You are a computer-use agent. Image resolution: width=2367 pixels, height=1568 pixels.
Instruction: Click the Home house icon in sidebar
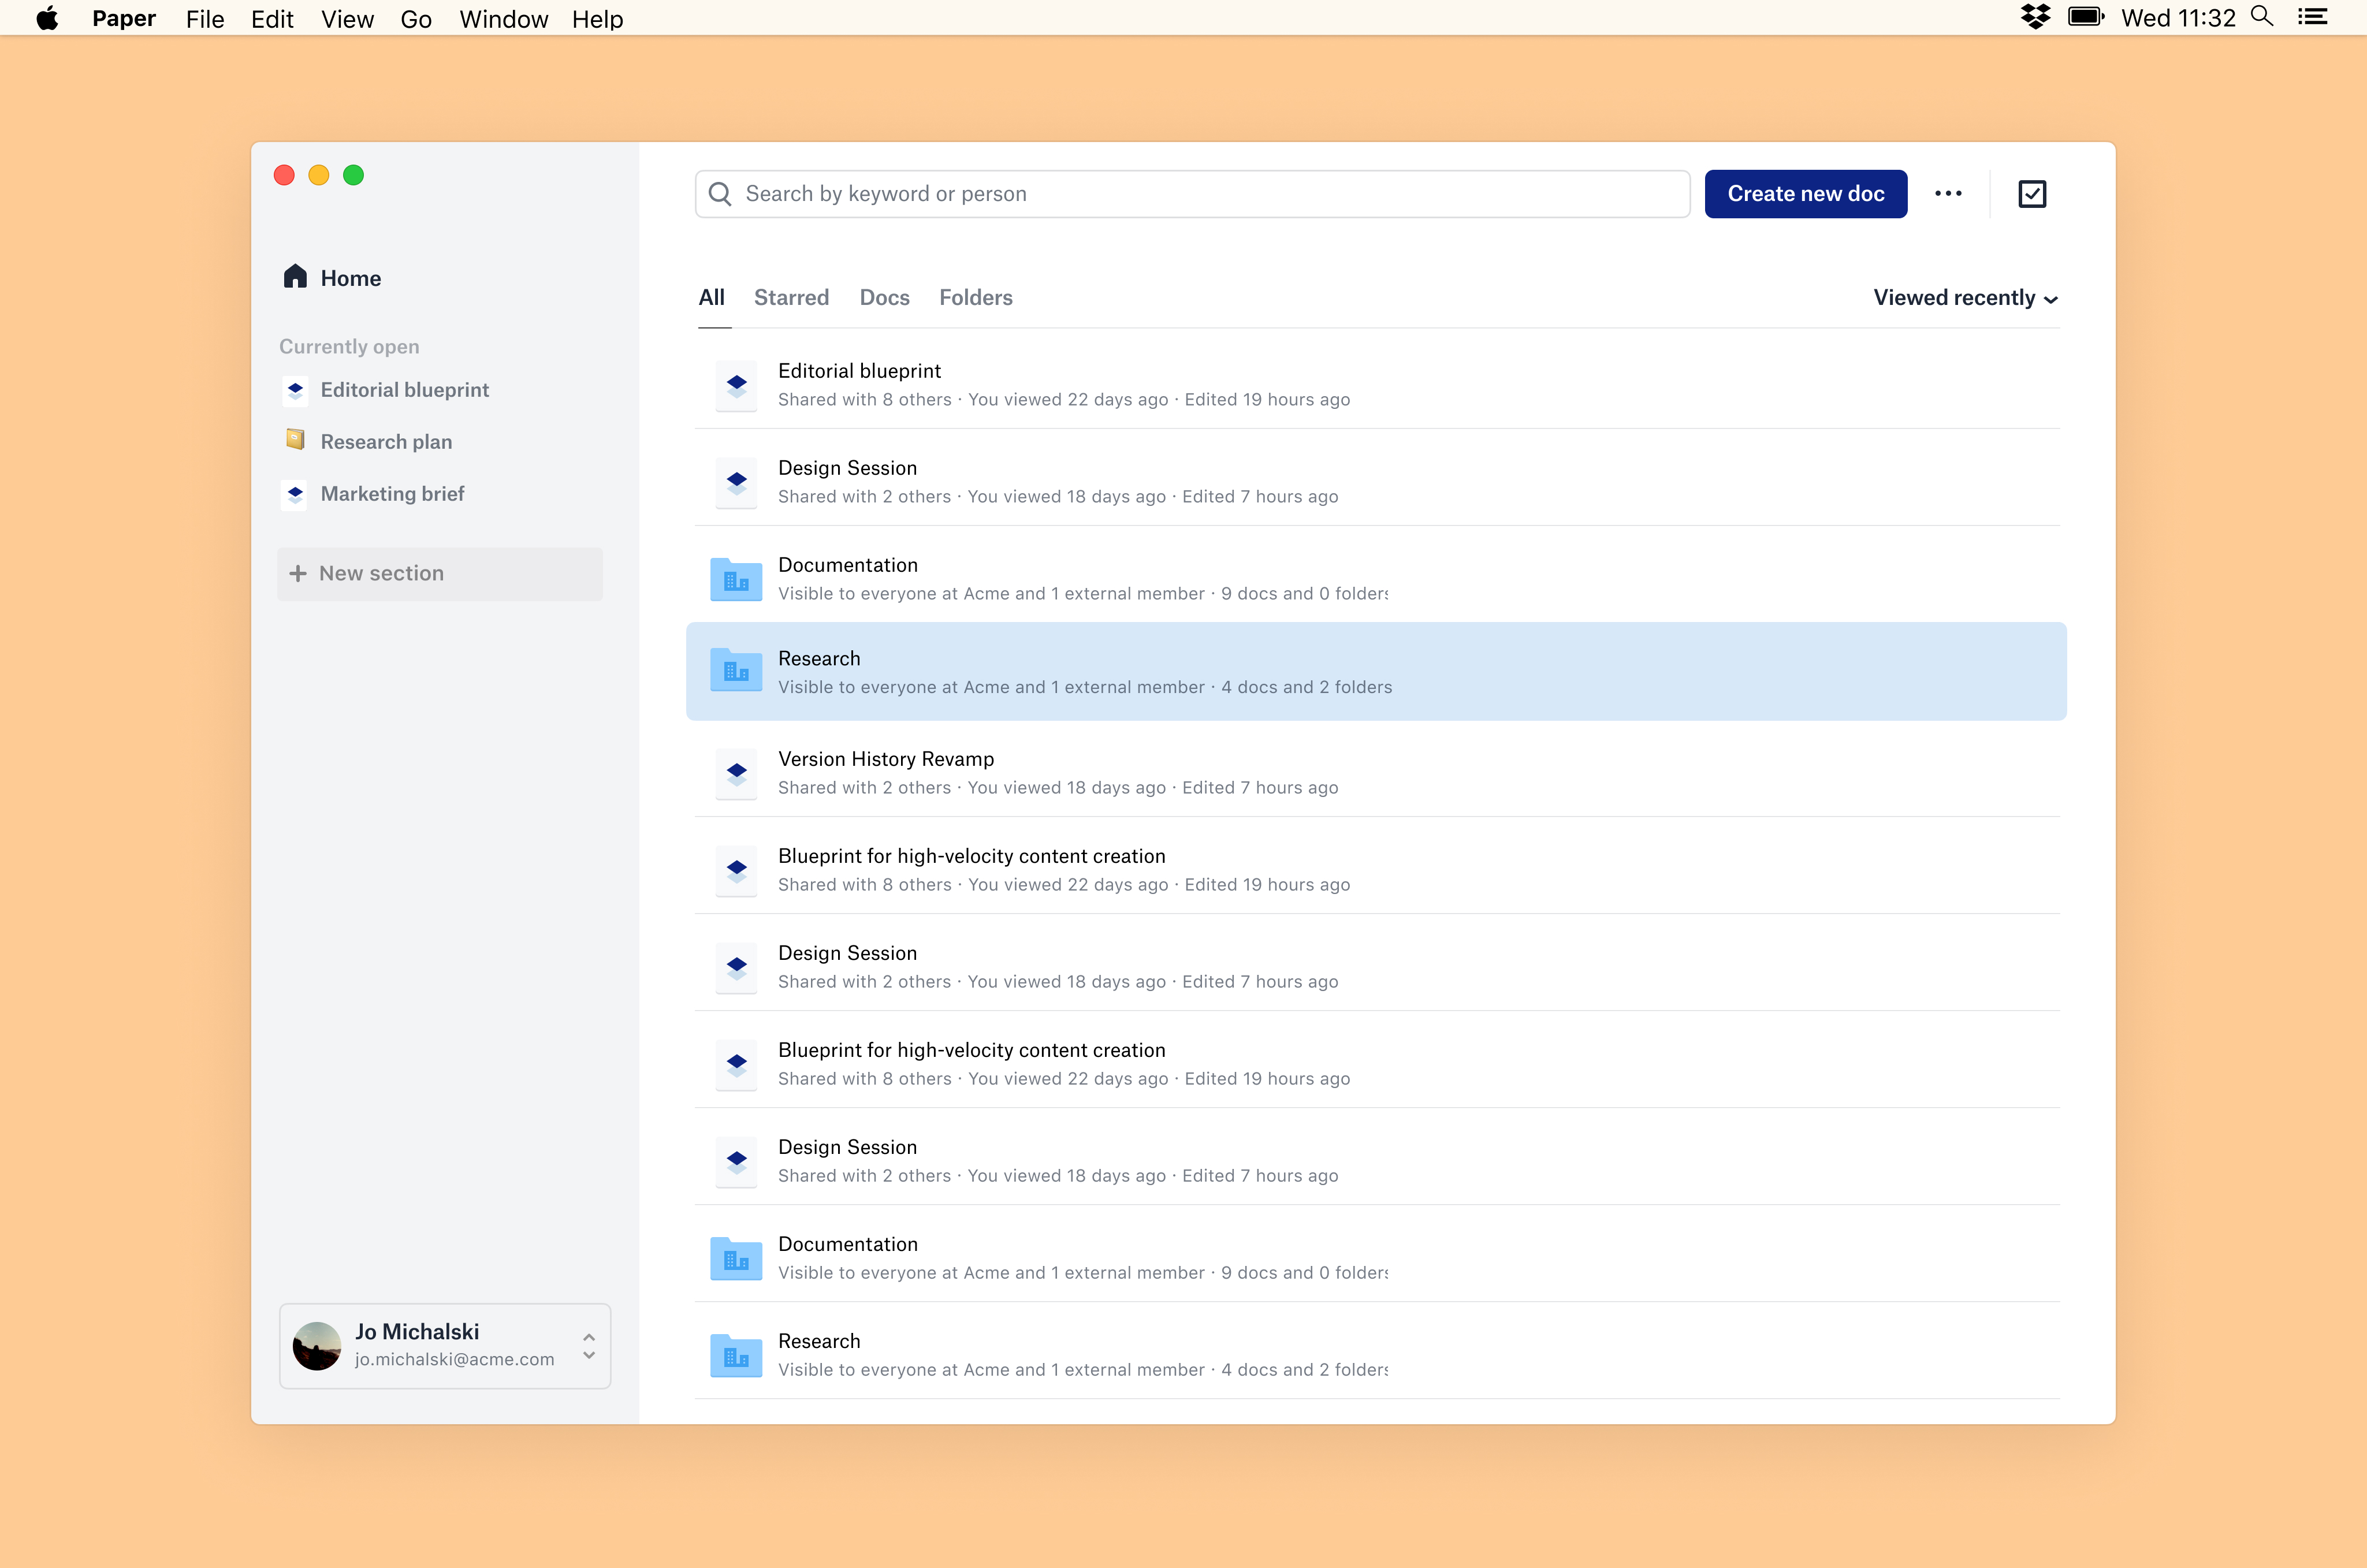tap(295, 277)
